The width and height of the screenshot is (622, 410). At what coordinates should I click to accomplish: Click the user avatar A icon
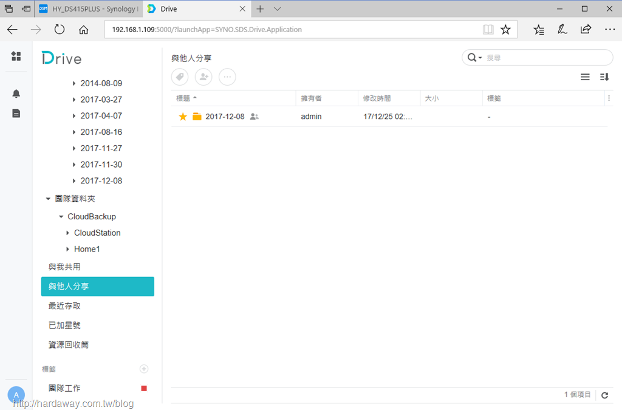[x=16, y=395]
